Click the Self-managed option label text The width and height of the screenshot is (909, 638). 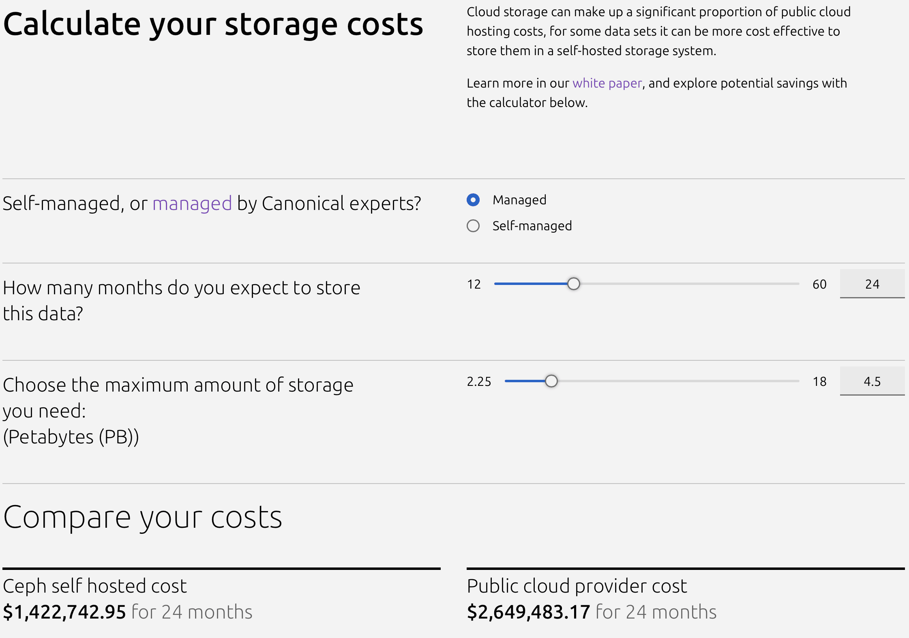[x=532, y=226]
